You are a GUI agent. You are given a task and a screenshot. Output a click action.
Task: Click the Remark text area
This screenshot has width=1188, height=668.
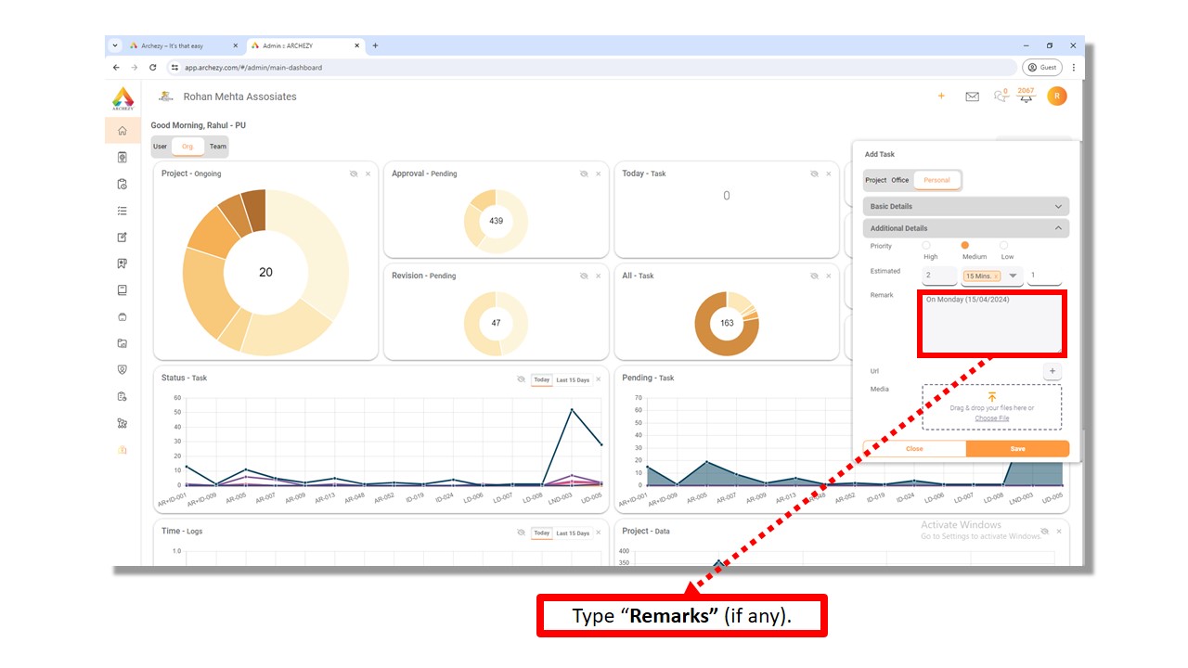(x=992, y=323)
